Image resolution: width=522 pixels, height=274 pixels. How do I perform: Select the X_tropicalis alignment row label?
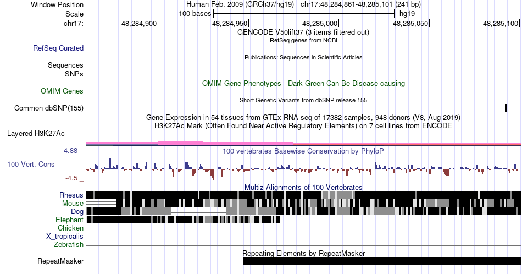click(65, 237)
